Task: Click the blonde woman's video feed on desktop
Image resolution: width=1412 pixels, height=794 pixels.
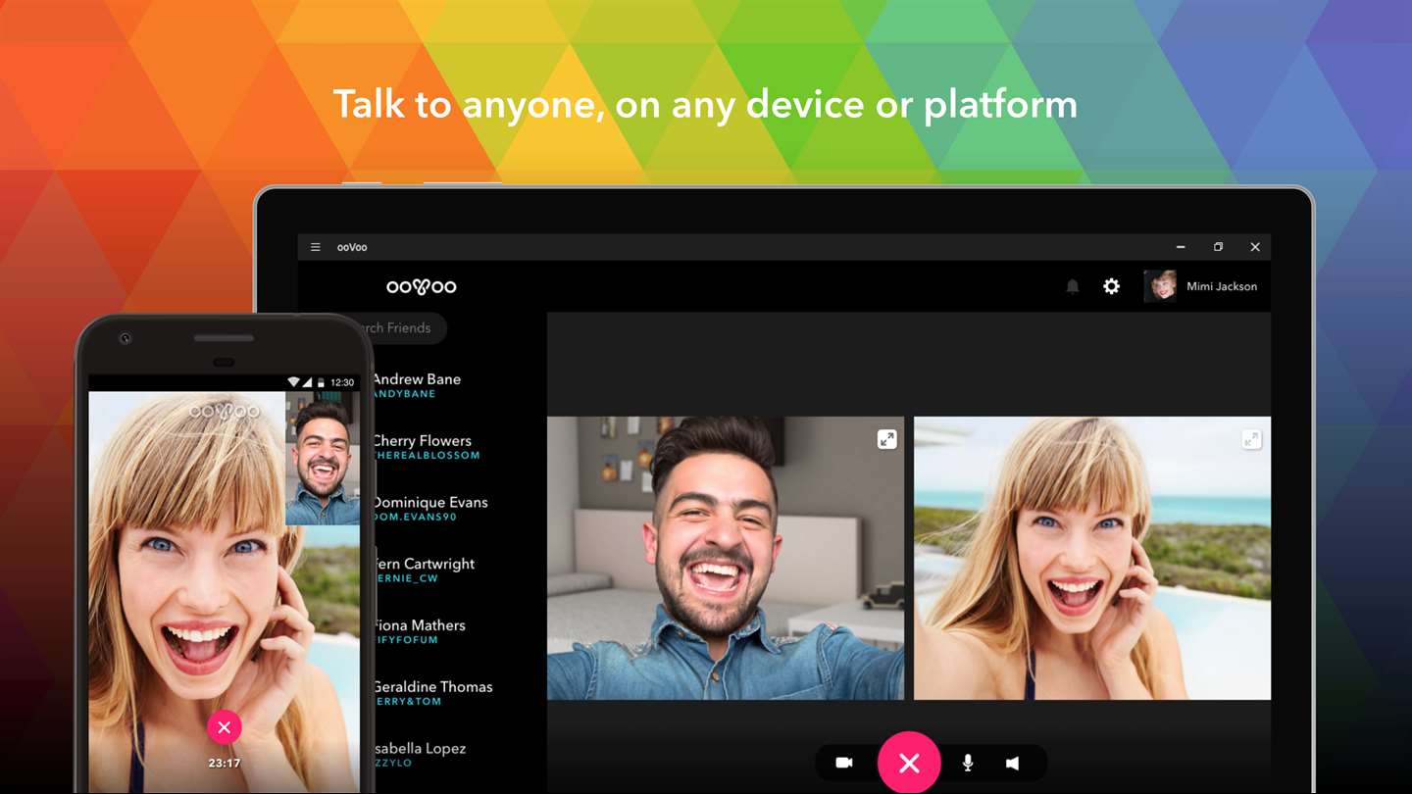Action: click(1092, 558)
